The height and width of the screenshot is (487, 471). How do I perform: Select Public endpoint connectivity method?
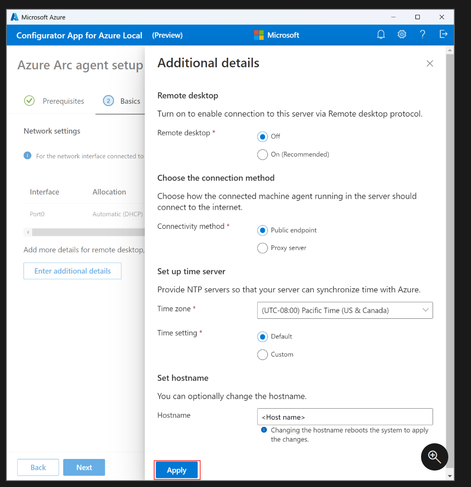tap(263, 230)
